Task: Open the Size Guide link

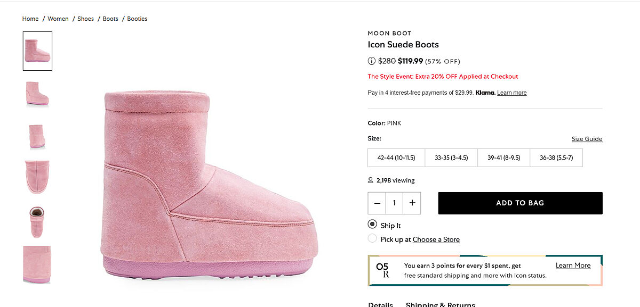Action: 587,139
